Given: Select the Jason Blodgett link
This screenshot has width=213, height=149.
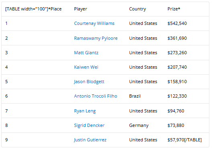Looking at the screenshot, I should point(89,82).
